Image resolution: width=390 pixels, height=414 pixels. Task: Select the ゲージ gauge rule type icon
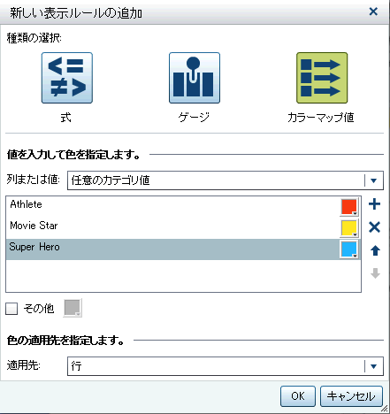tap(195, 78)
